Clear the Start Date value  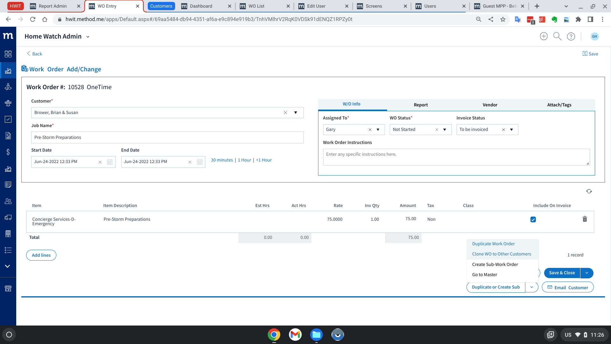pos(100,162)
